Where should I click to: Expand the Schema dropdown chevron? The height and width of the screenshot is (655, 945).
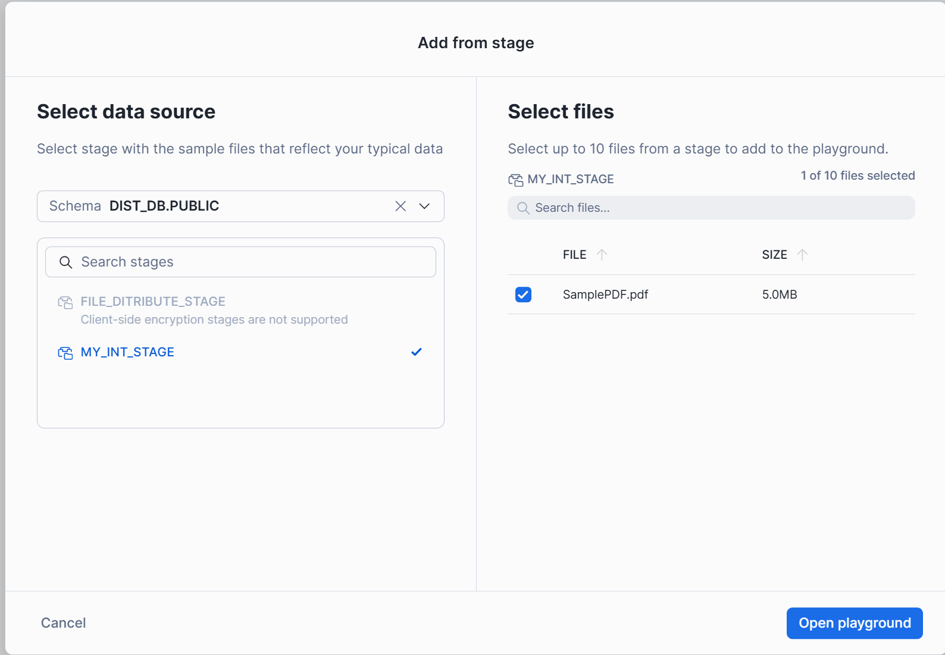[424, 206]
